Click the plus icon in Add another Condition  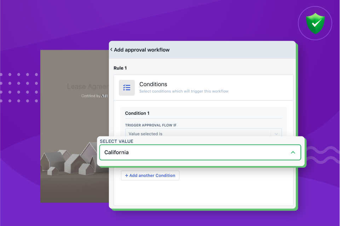(127, 176)
